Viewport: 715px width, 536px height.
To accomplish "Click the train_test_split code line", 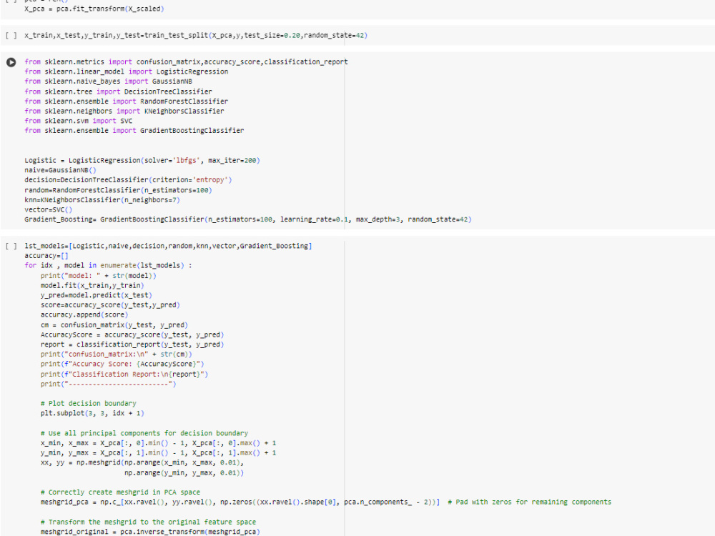I will click(196, 35).
